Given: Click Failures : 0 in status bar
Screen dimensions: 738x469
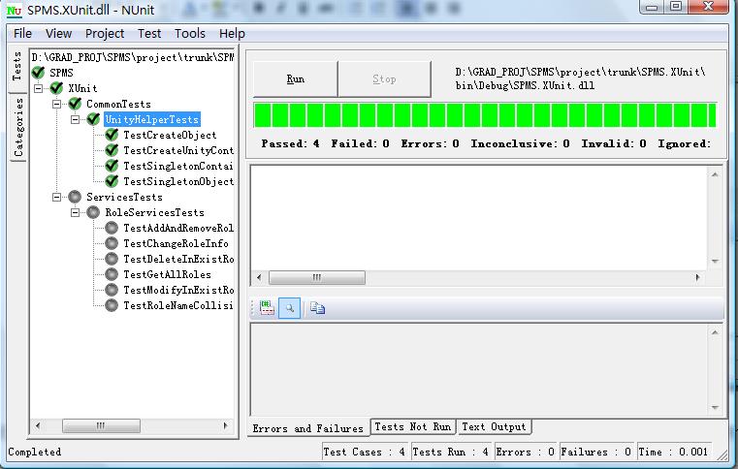Looking at the screenshot, I should coord(595,452).
